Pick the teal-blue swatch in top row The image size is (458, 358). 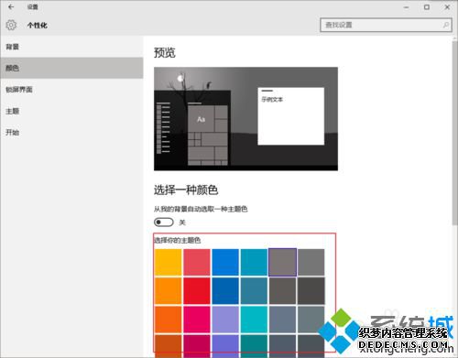click(x=254, y=262)
